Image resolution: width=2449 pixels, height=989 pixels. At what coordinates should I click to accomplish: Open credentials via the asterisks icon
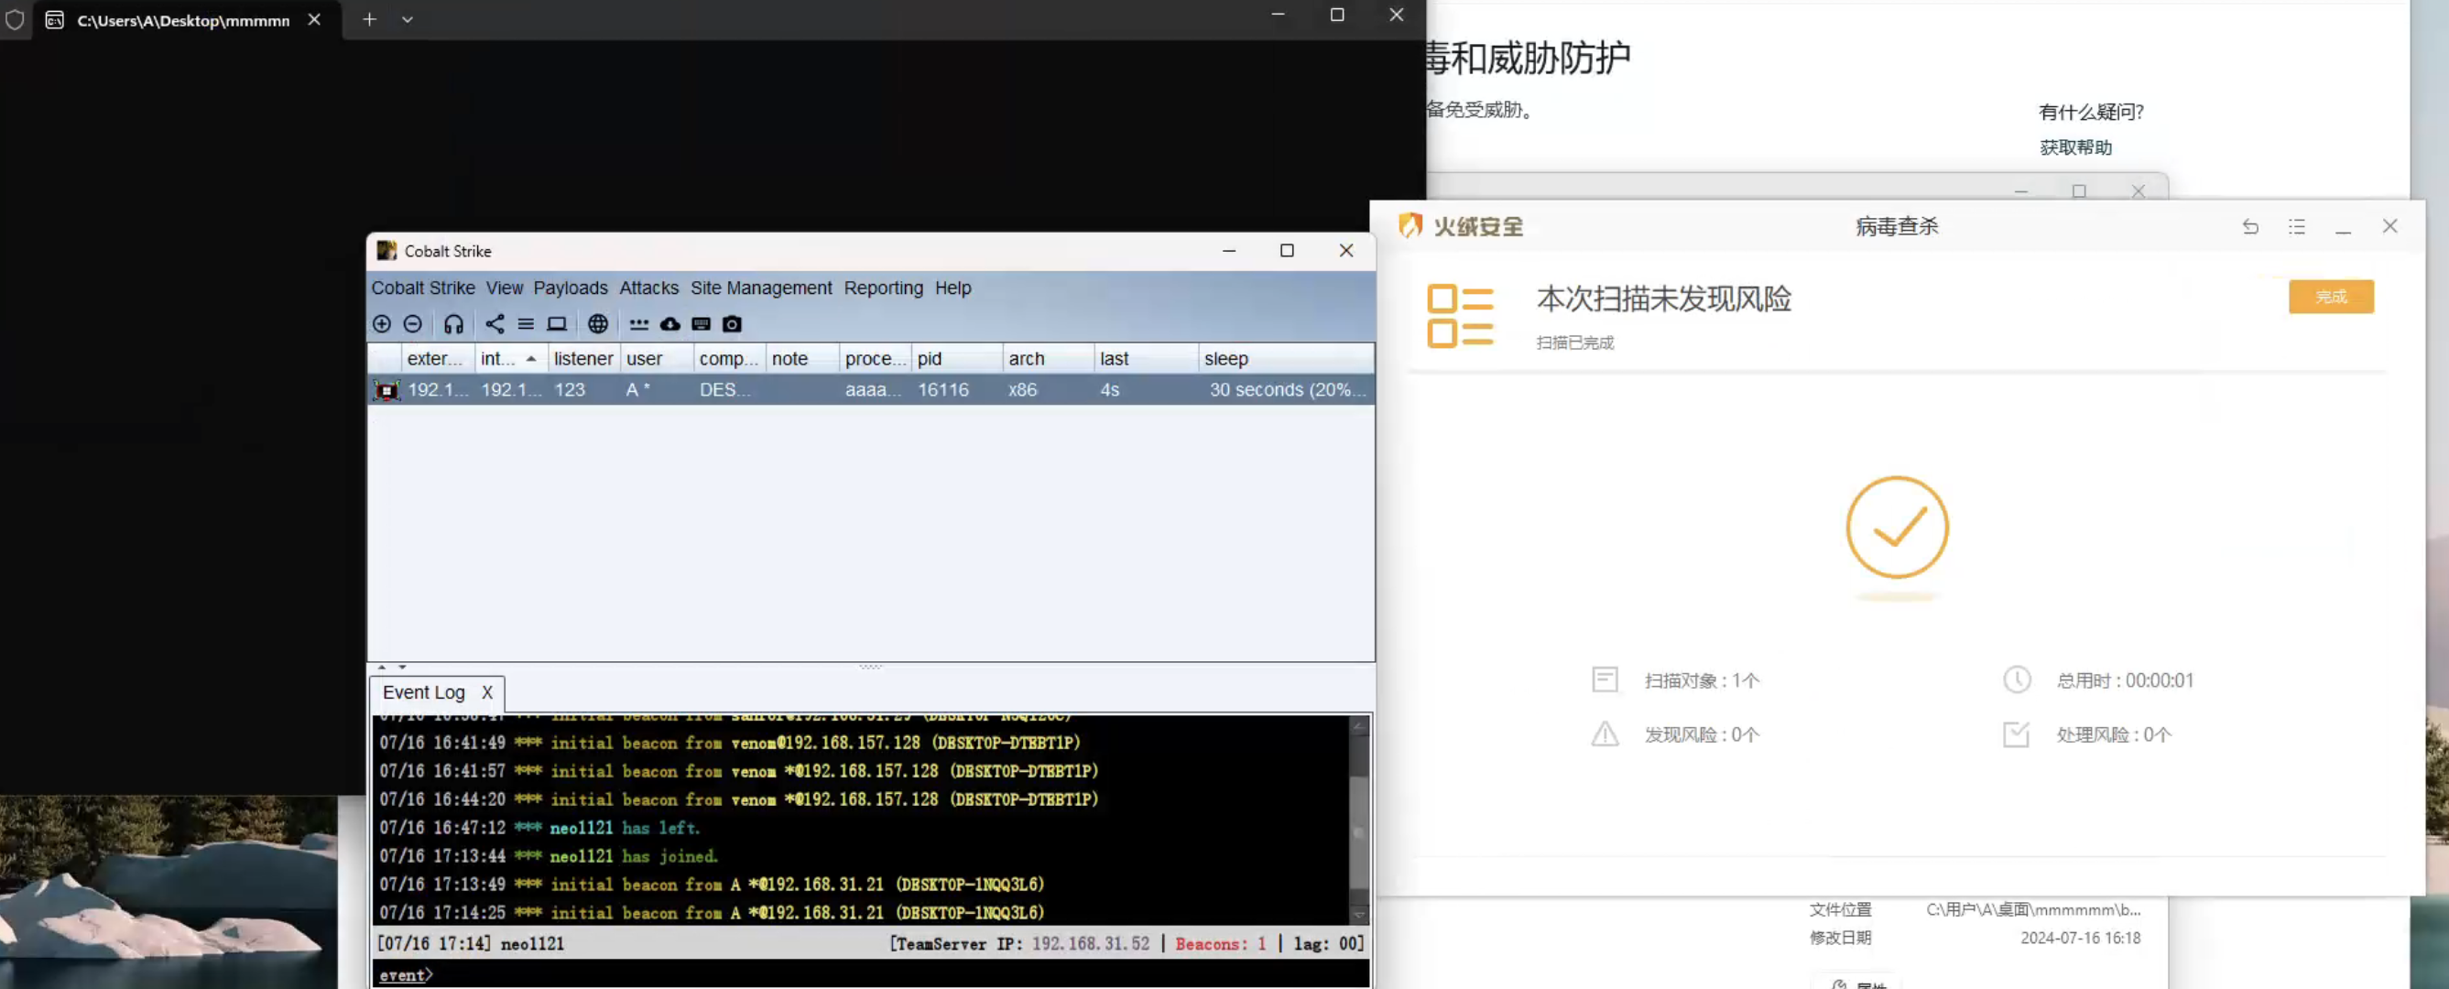coord(639,324)
